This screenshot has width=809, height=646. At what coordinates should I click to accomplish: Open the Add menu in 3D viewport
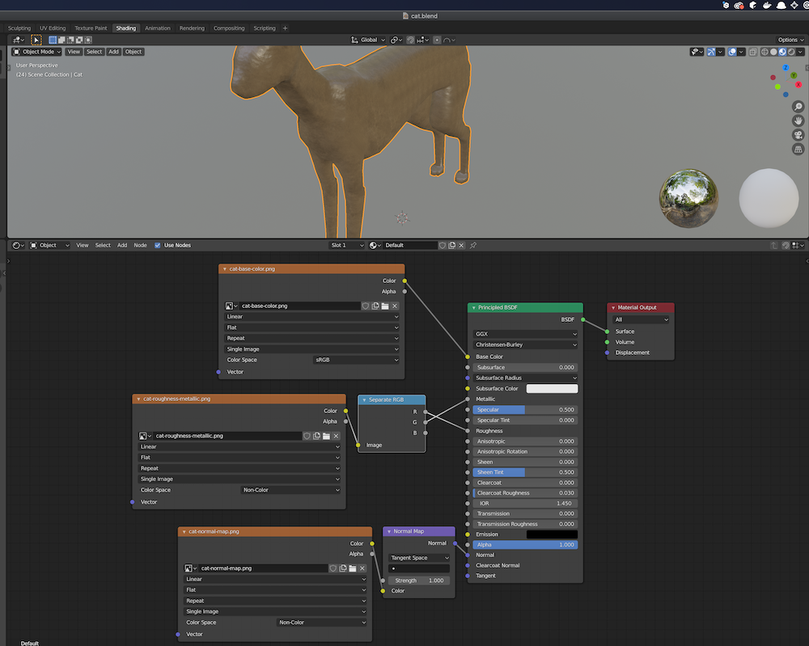tap(113, 52)
